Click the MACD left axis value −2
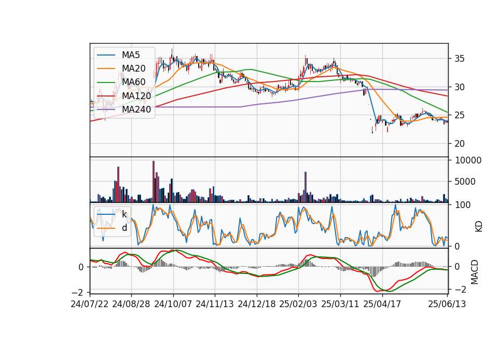Screen dimensions: 498x358 pos(77,292)
